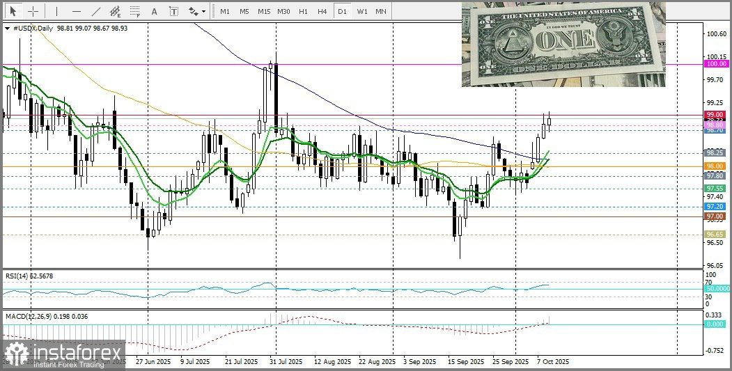This screenshot has height=371, width=732.
Task: Click the H1 timeframe button
Action: pyautogui.click(x=303, y=12)
